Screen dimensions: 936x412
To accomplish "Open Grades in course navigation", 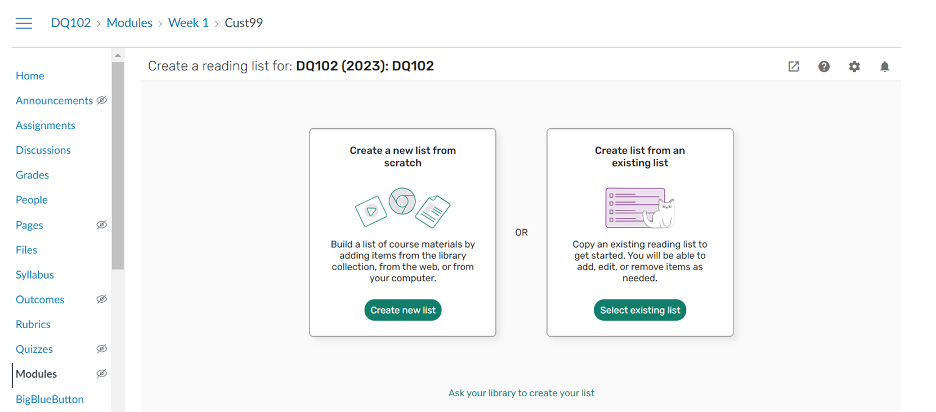I will (32, 175).
